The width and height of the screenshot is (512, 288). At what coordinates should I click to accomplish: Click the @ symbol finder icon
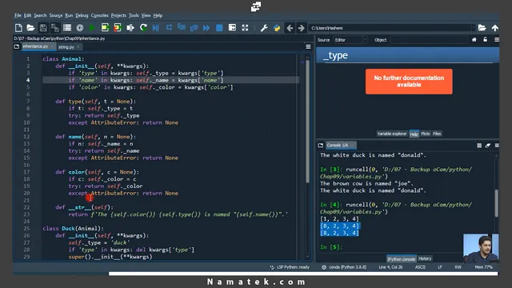point(80,28)
